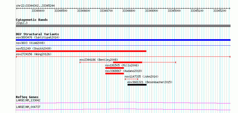Click the red nsv191505 variant bar

click(x=115, y=68)
